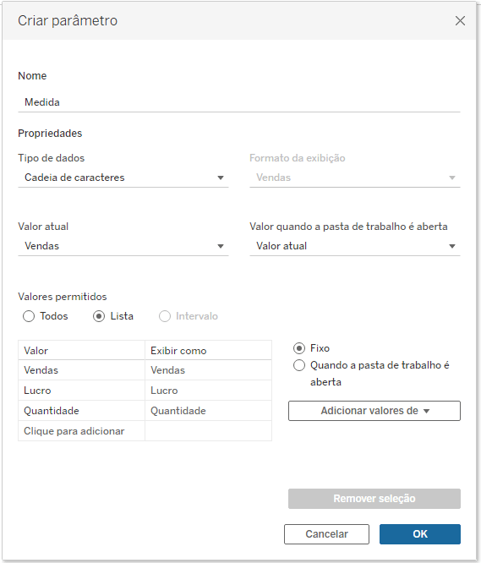
Task: Click the Lucro cell under Exibir como
Action: (x=208, y=391)
